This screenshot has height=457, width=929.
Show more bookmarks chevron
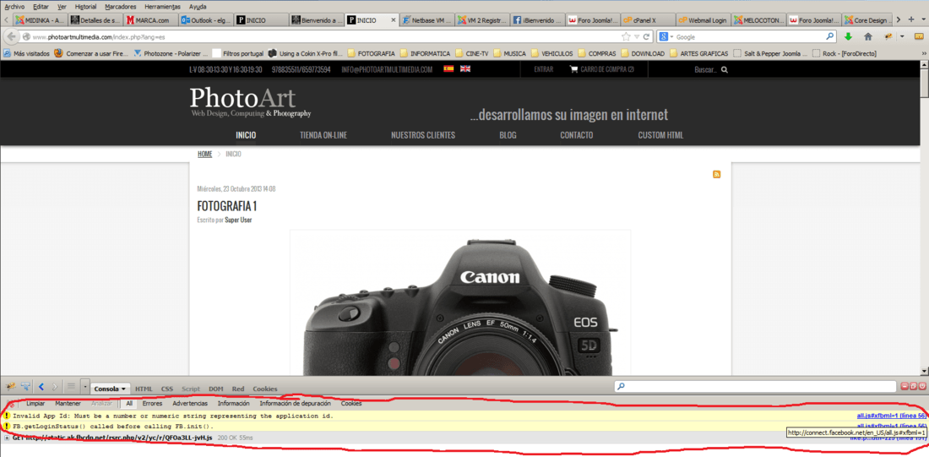click(922, 53)
